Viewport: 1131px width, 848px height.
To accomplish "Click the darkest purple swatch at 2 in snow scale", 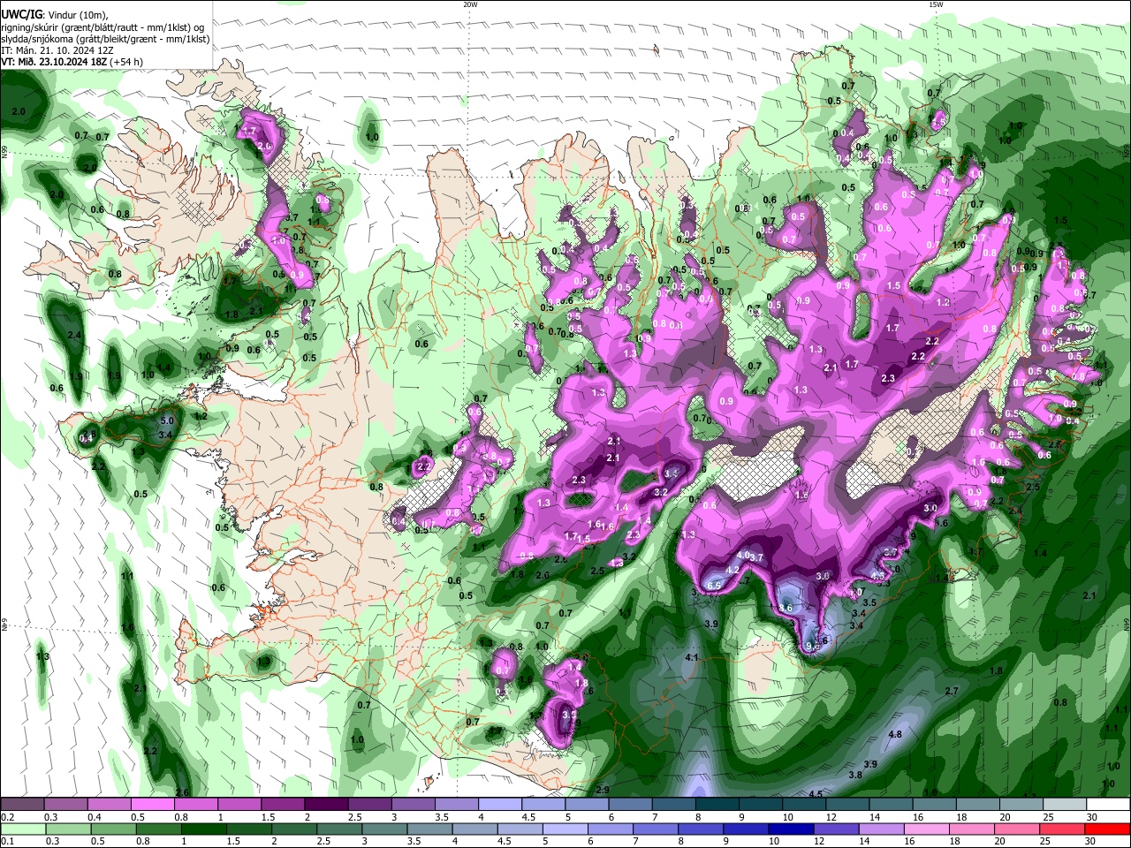I will pos(326,804).
